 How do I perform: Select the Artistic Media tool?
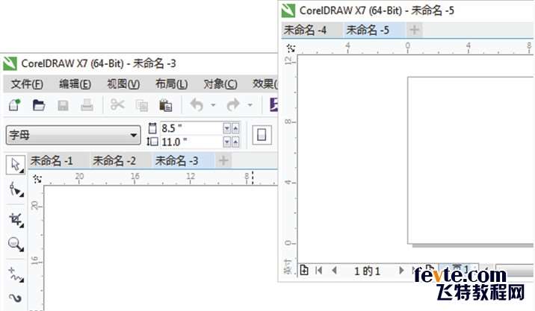[x=16, y=298]
